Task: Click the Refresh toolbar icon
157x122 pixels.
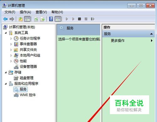Action: 36,19
